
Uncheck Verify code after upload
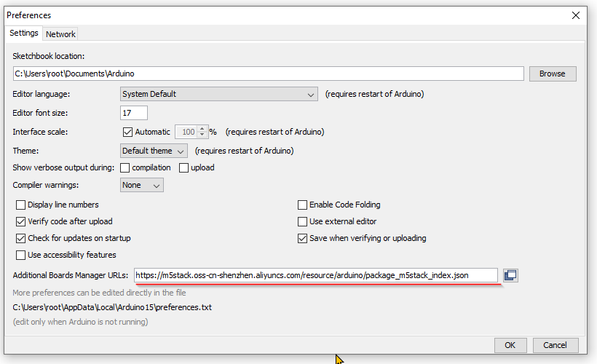[x=20, y=221]
